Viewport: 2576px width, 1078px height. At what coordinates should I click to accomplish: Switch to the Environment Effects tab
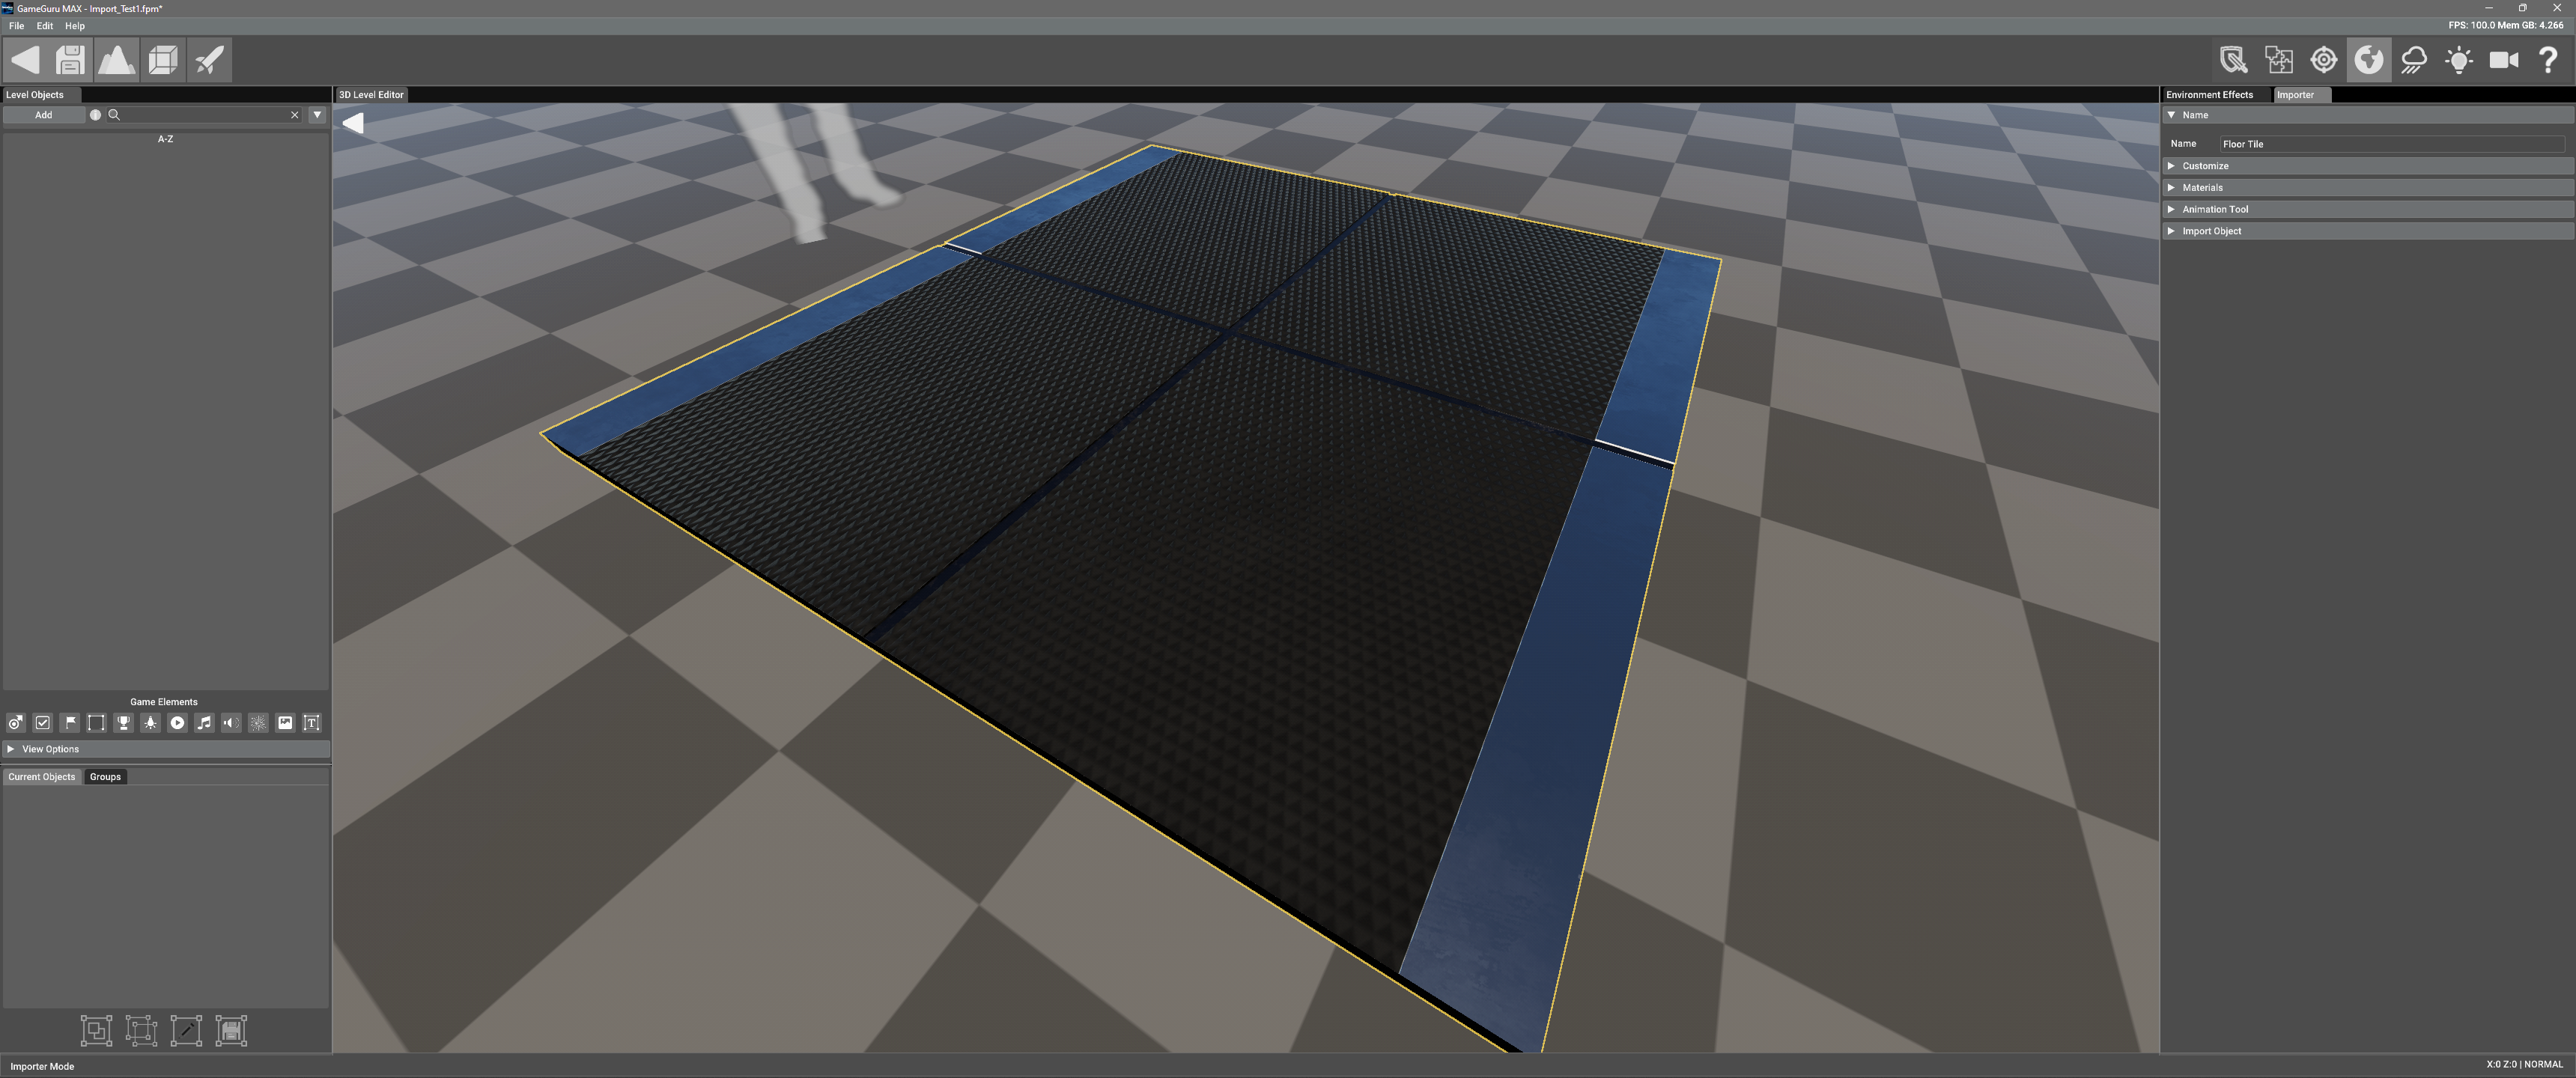coord(2209,95)
